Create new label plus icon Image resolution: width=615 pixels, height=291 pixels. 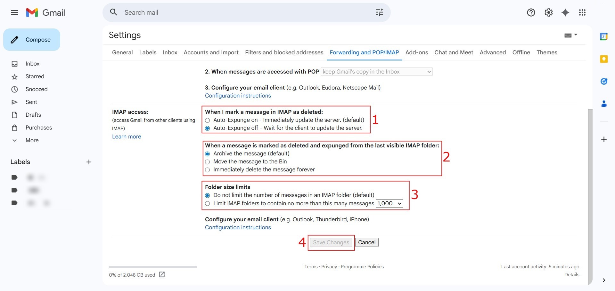pyautogui.click(x=89, y=162)
